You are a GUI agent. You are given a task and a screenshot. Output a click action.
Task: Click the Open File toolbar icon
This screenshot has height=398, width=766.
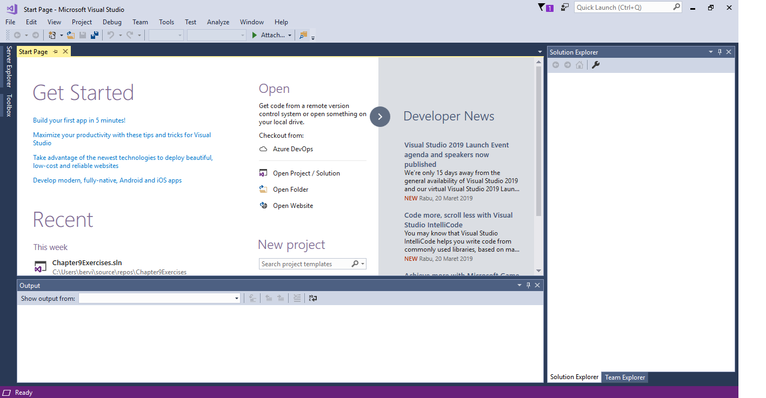[x=70, y=35]
